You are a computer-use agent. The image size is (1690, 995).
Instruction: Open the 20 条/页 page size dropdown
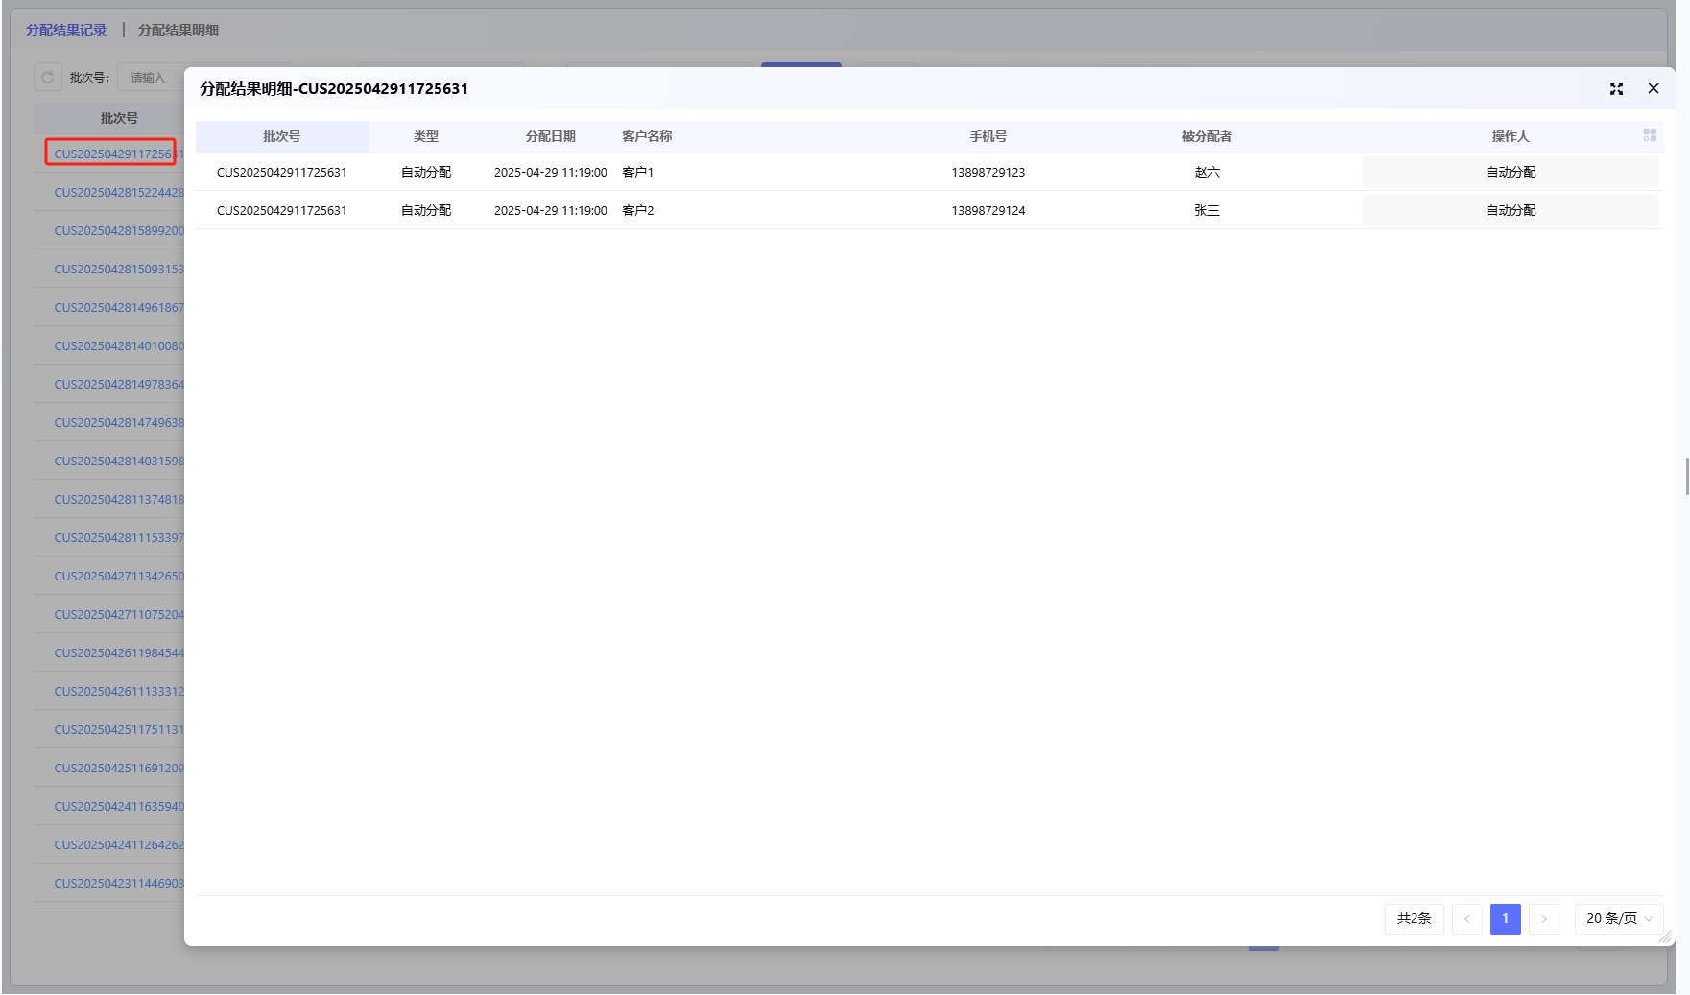click(1618, 918)
